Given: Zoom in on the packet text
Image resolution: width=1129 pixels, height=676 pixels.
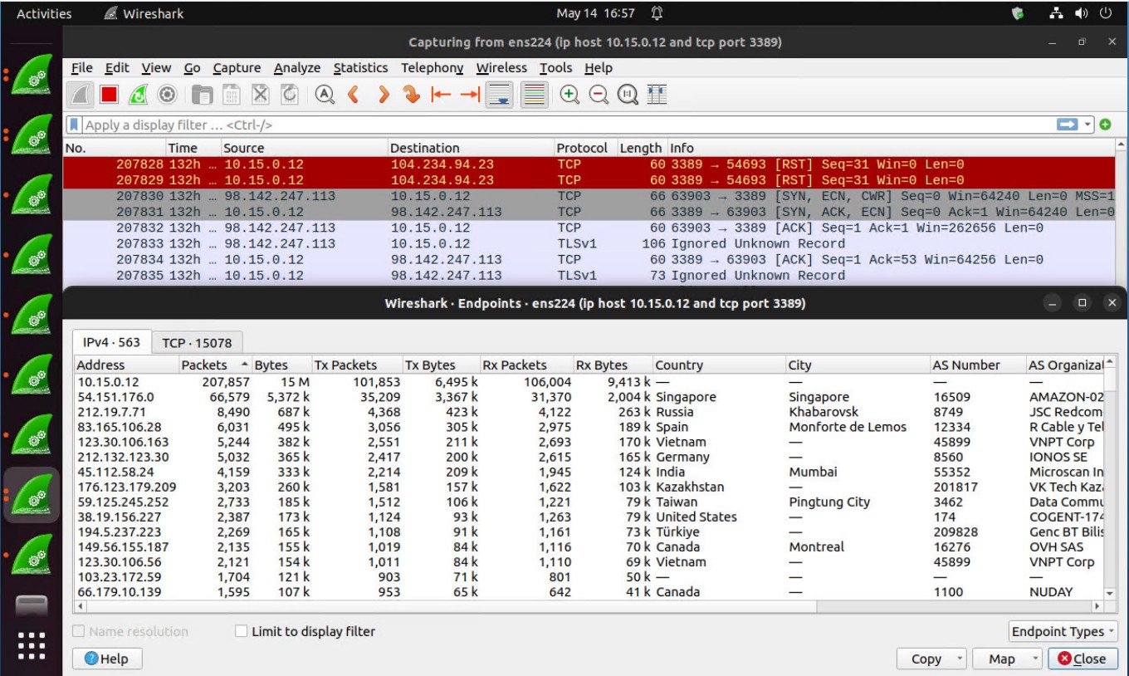Looking at the screenshot, I should pyautogui.click(x=569, y=95).
